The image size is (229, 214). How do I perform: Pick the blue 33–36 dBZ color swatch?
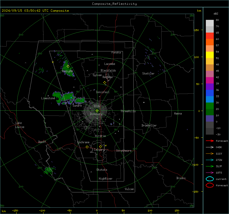(x=210, y=93)
